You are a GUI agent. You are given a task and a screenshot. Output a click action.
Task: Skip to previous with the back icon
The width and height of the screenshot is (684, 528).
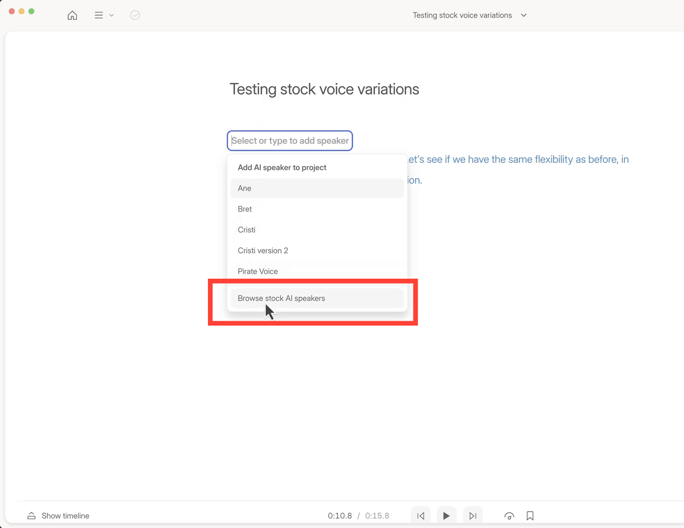tap(421, 516)
